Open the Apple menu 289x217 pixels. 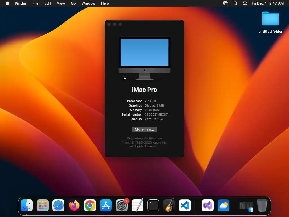[7, 3]
